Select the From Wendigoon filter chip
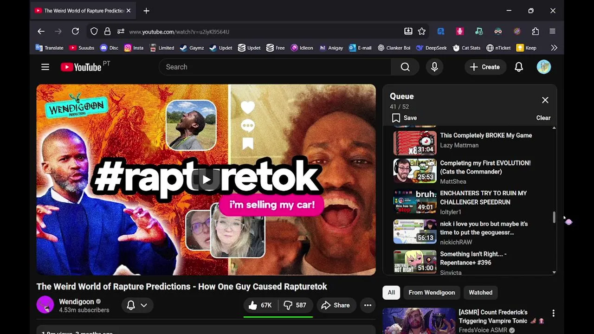 coord(432,293)
